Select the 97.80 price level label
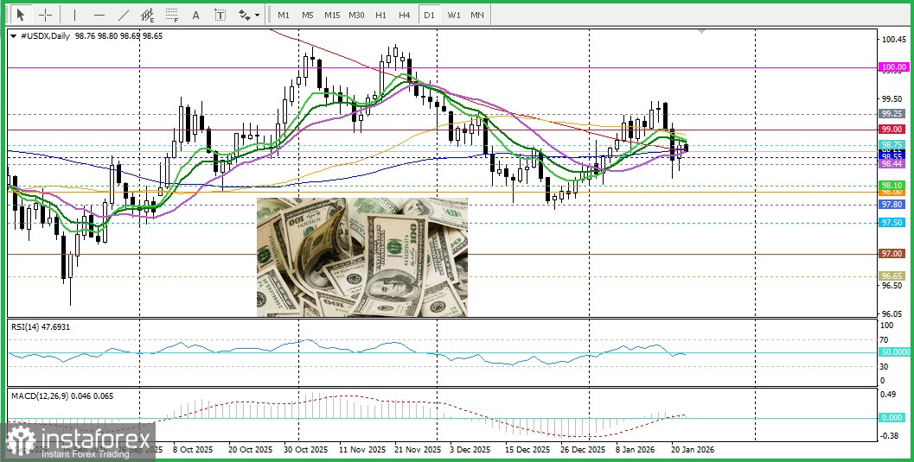Screen dimensions: 914x462 click(892, 205)
